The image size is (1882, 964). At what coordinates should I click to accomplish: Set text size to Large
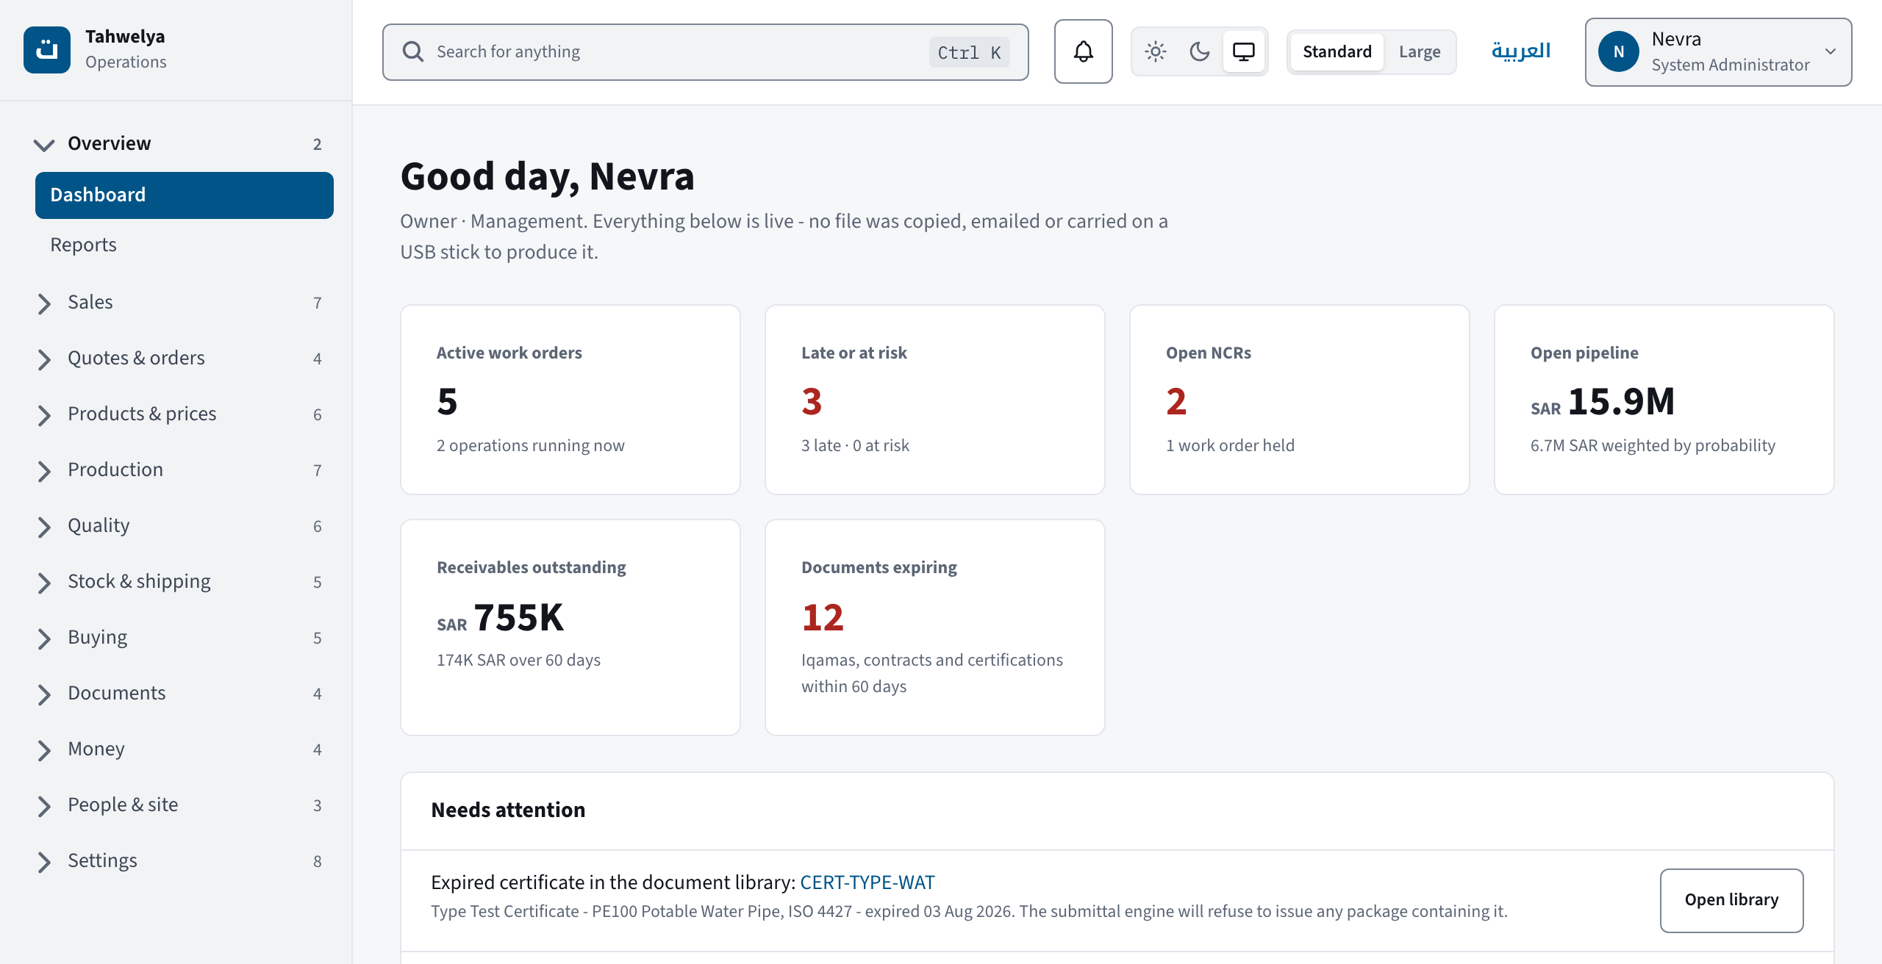coord(1420,51)
